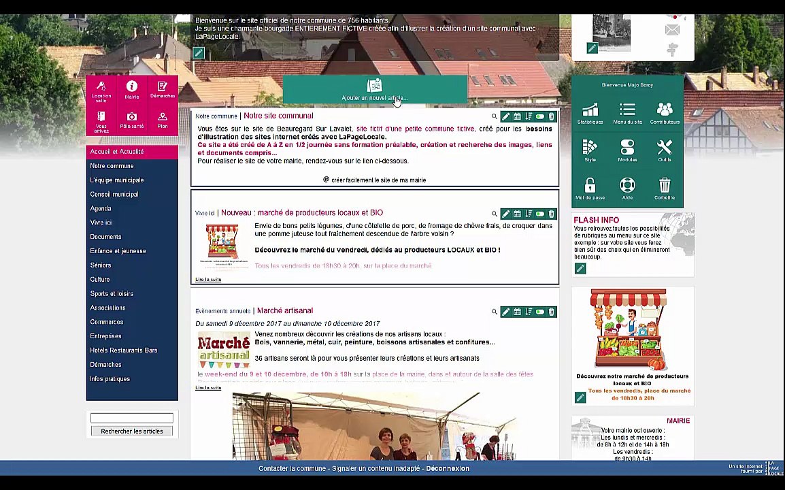Open the Location salle quick link
The image size is (785, 490).
click(101, 91)
